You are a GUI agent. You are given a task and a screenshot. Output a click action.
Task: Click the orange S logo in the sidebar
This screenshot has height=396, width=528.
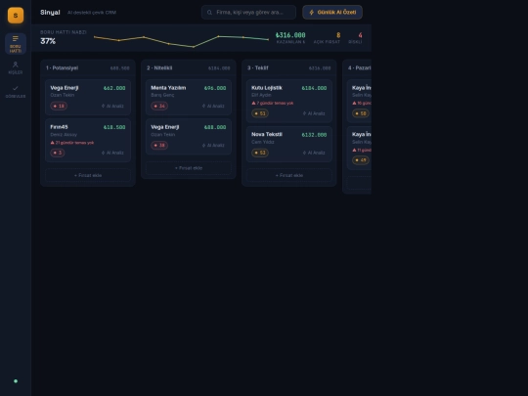point(16,15)
